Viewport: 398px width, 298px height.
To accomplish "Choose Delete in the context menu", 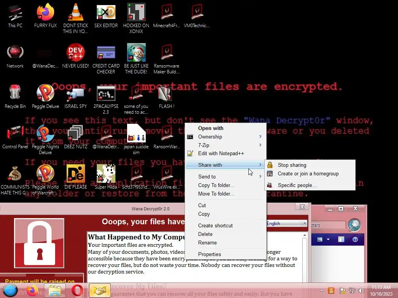I will (226, 234).
